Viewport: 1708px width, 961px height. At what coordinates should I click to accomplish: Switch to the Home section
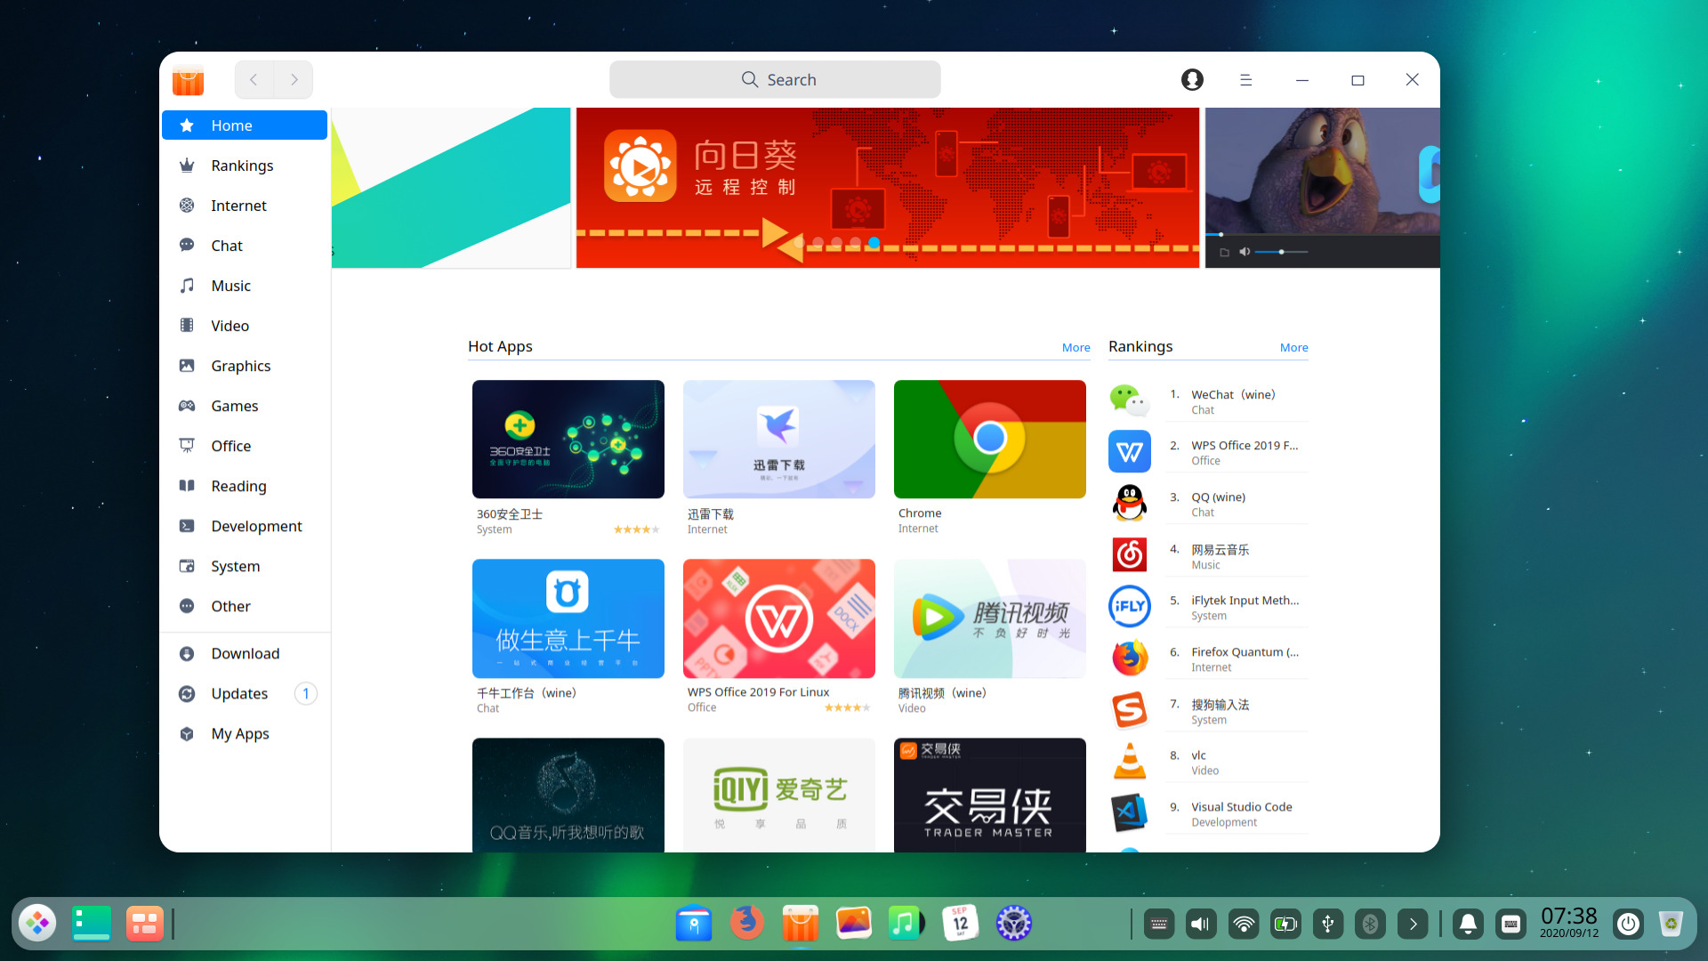point(231,125)
